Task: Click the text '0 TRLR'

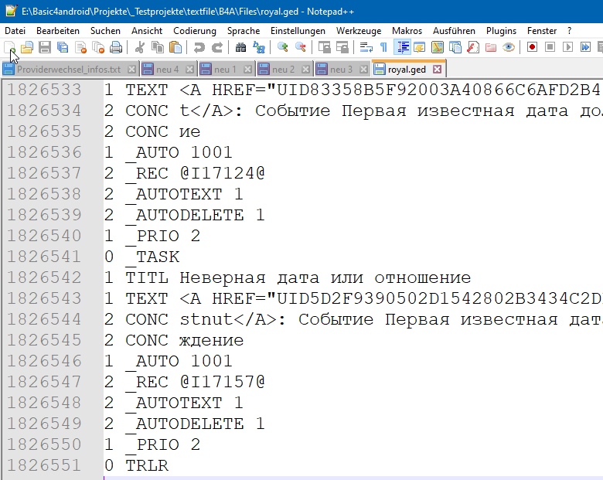Action: [136, 465]
